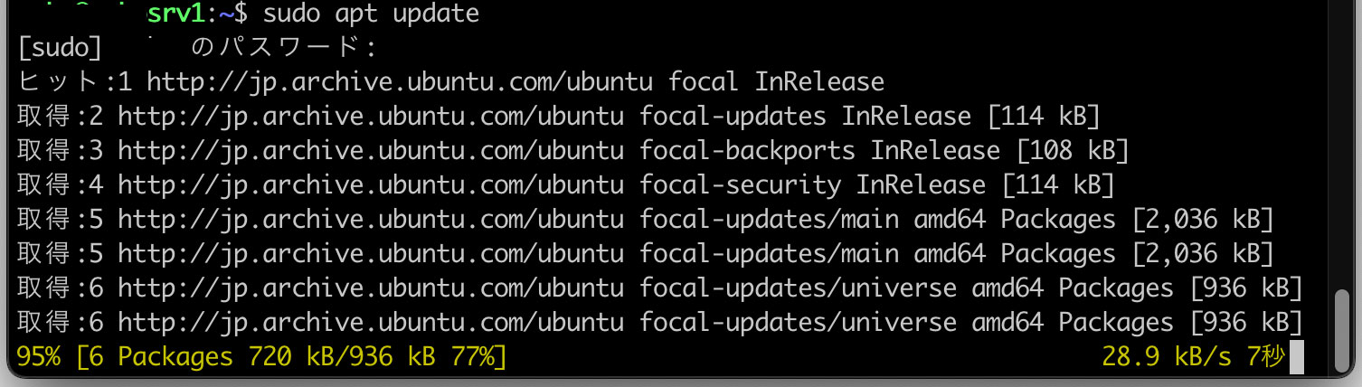This screenshot has height=387, width=1362.
Task: Click the ヒット:1 status label
Action: click(x=75, y=82)
